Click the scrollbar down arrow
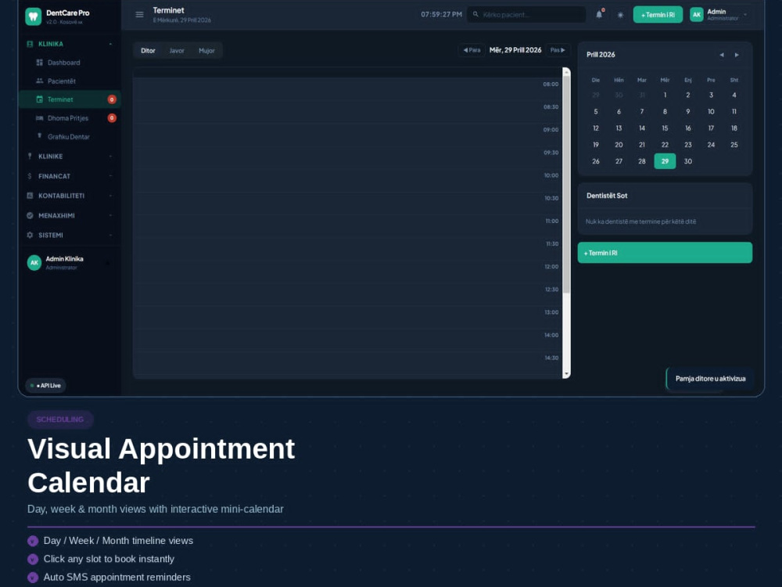Image resolution: width=782 pixels, height=587 pixels. coord(566,374)
